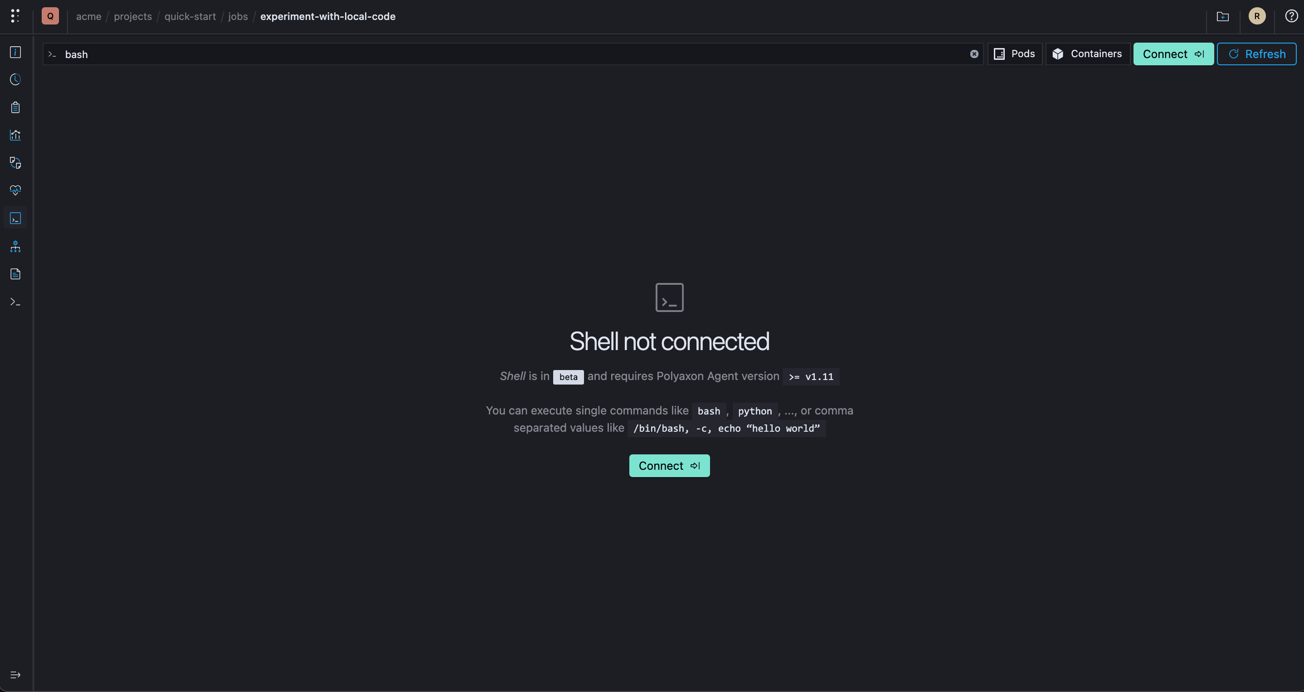Open the Timeline clock sidebar icon
Viewport: 1304px width, 692px height.
tap(16, 79)
